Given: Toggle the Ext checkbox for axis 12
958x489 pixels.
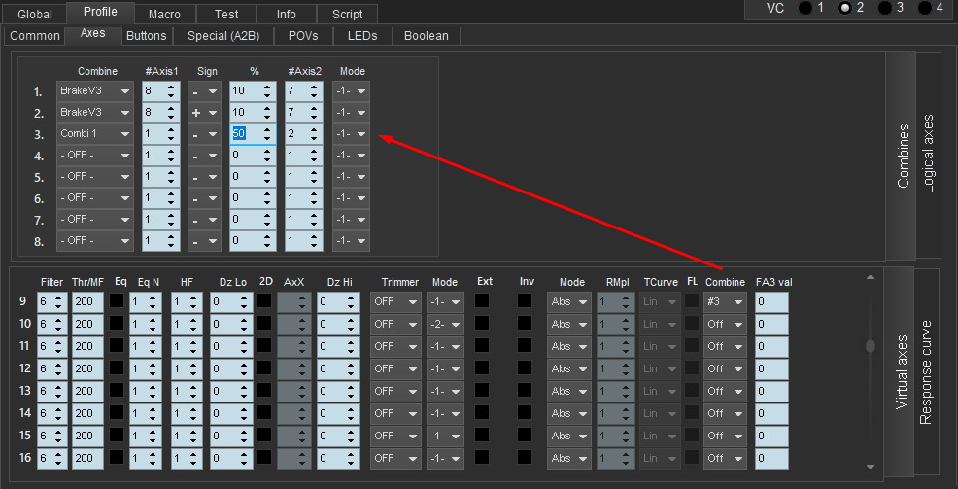Looking at the screenshot, I should 482,369.
